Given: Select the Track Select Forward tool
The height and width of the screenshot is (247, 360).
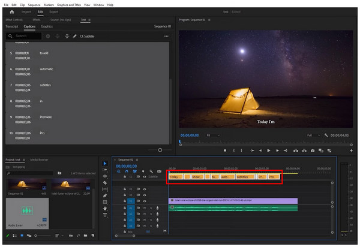Looking at the screenshot, I should pos(105,170).
